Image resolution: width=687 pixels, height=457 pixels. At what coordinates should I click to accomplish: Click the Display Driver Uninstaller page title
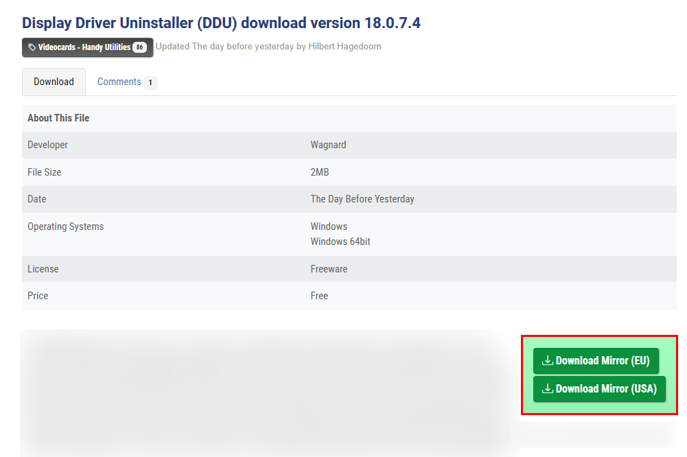point(221,23)
